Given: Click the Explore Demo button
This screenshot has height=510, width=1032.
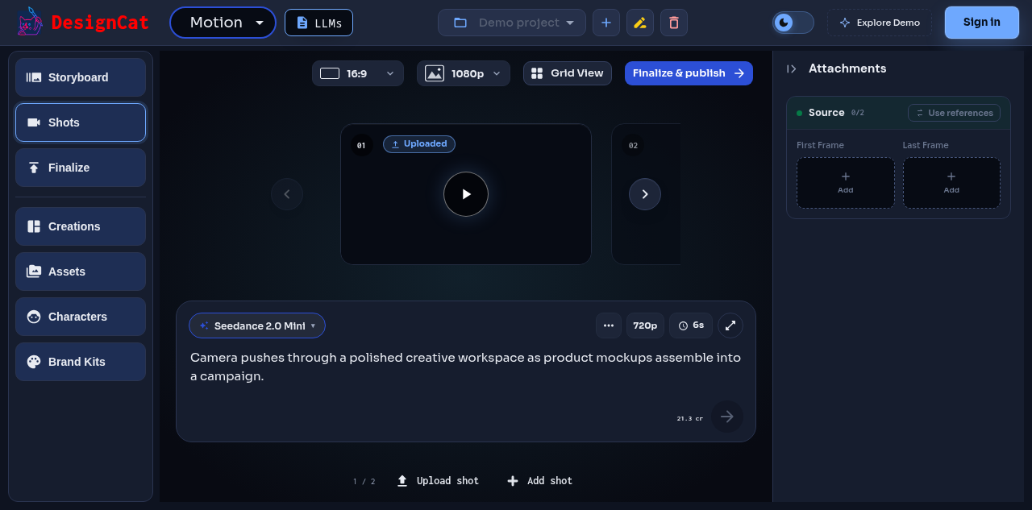Looking at the screenshot, I should pyautogui.click(x=880, y=23).
